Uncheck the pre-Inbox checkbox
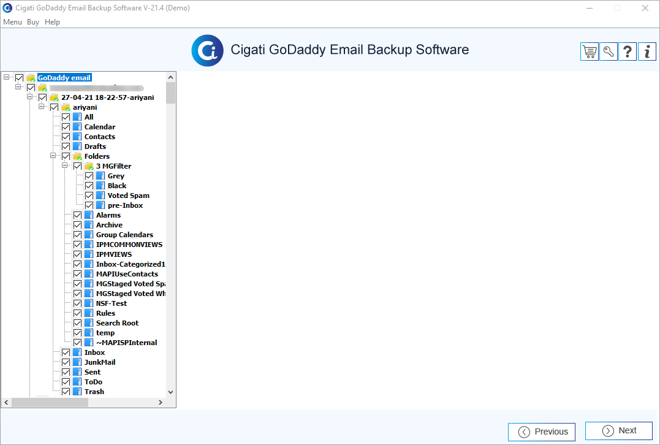The height and width of the screenshot is (445, 660). [89, 205]
